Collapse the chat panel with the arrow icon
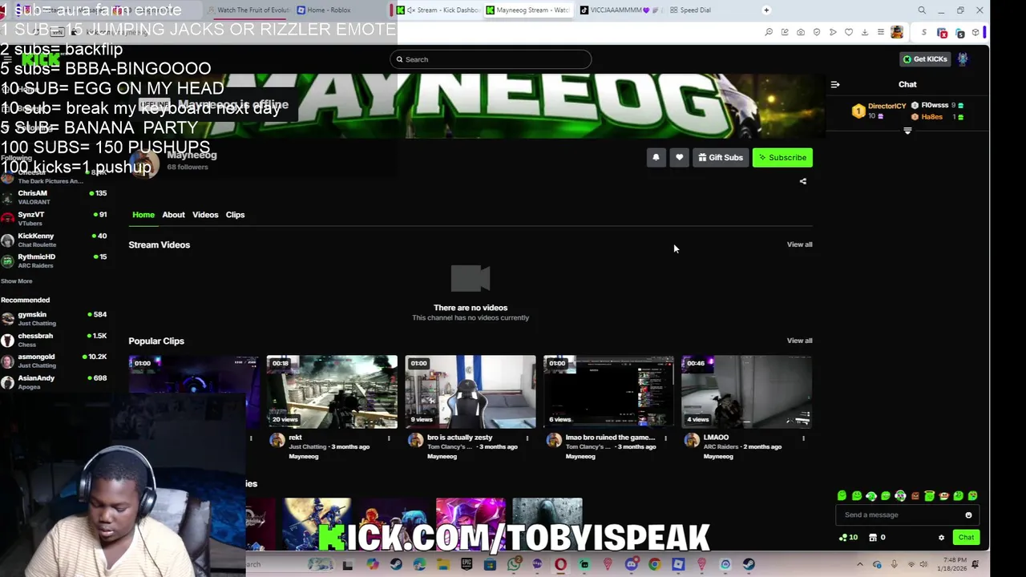This screenshot has height=577, width=1026. pyautogui.click(x=835, y=84)
